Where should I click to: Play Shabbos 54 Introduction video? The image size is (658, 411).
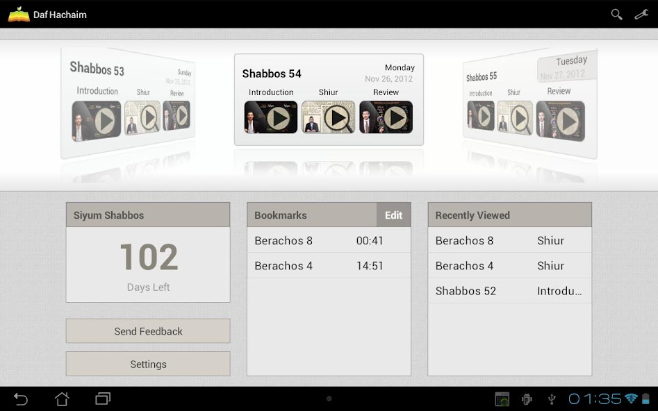(x=271, y=117)
